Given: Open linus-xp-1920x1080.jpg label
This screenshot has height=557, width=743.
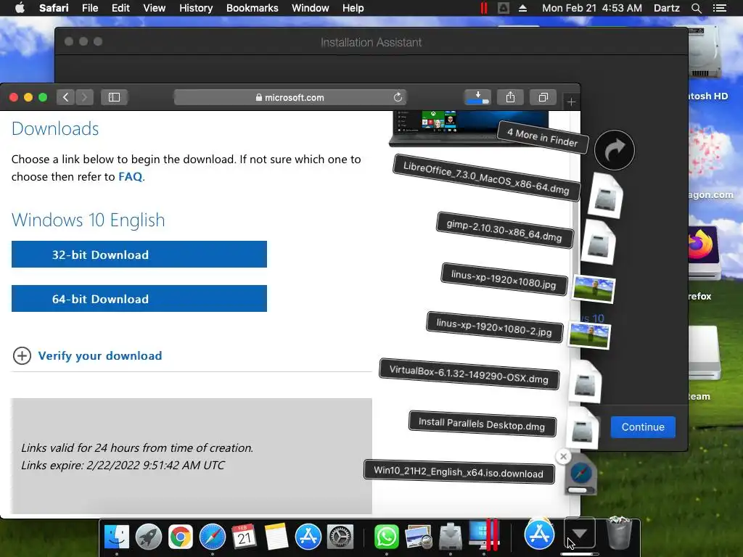Looking at the screenshot, I should (x=504, y=279).
